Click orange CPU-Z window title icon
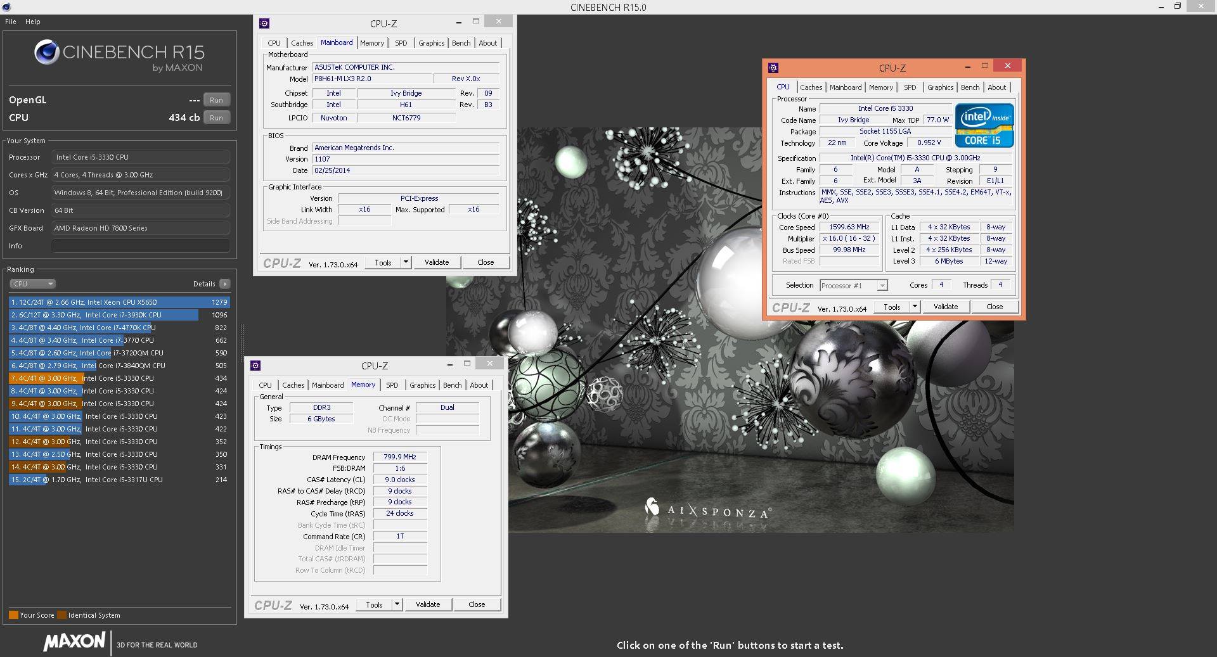This screenshot has width=1217, height=657. 773,68
